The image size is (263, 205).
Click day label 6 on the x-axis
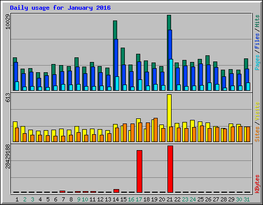[x=55, y=199]
